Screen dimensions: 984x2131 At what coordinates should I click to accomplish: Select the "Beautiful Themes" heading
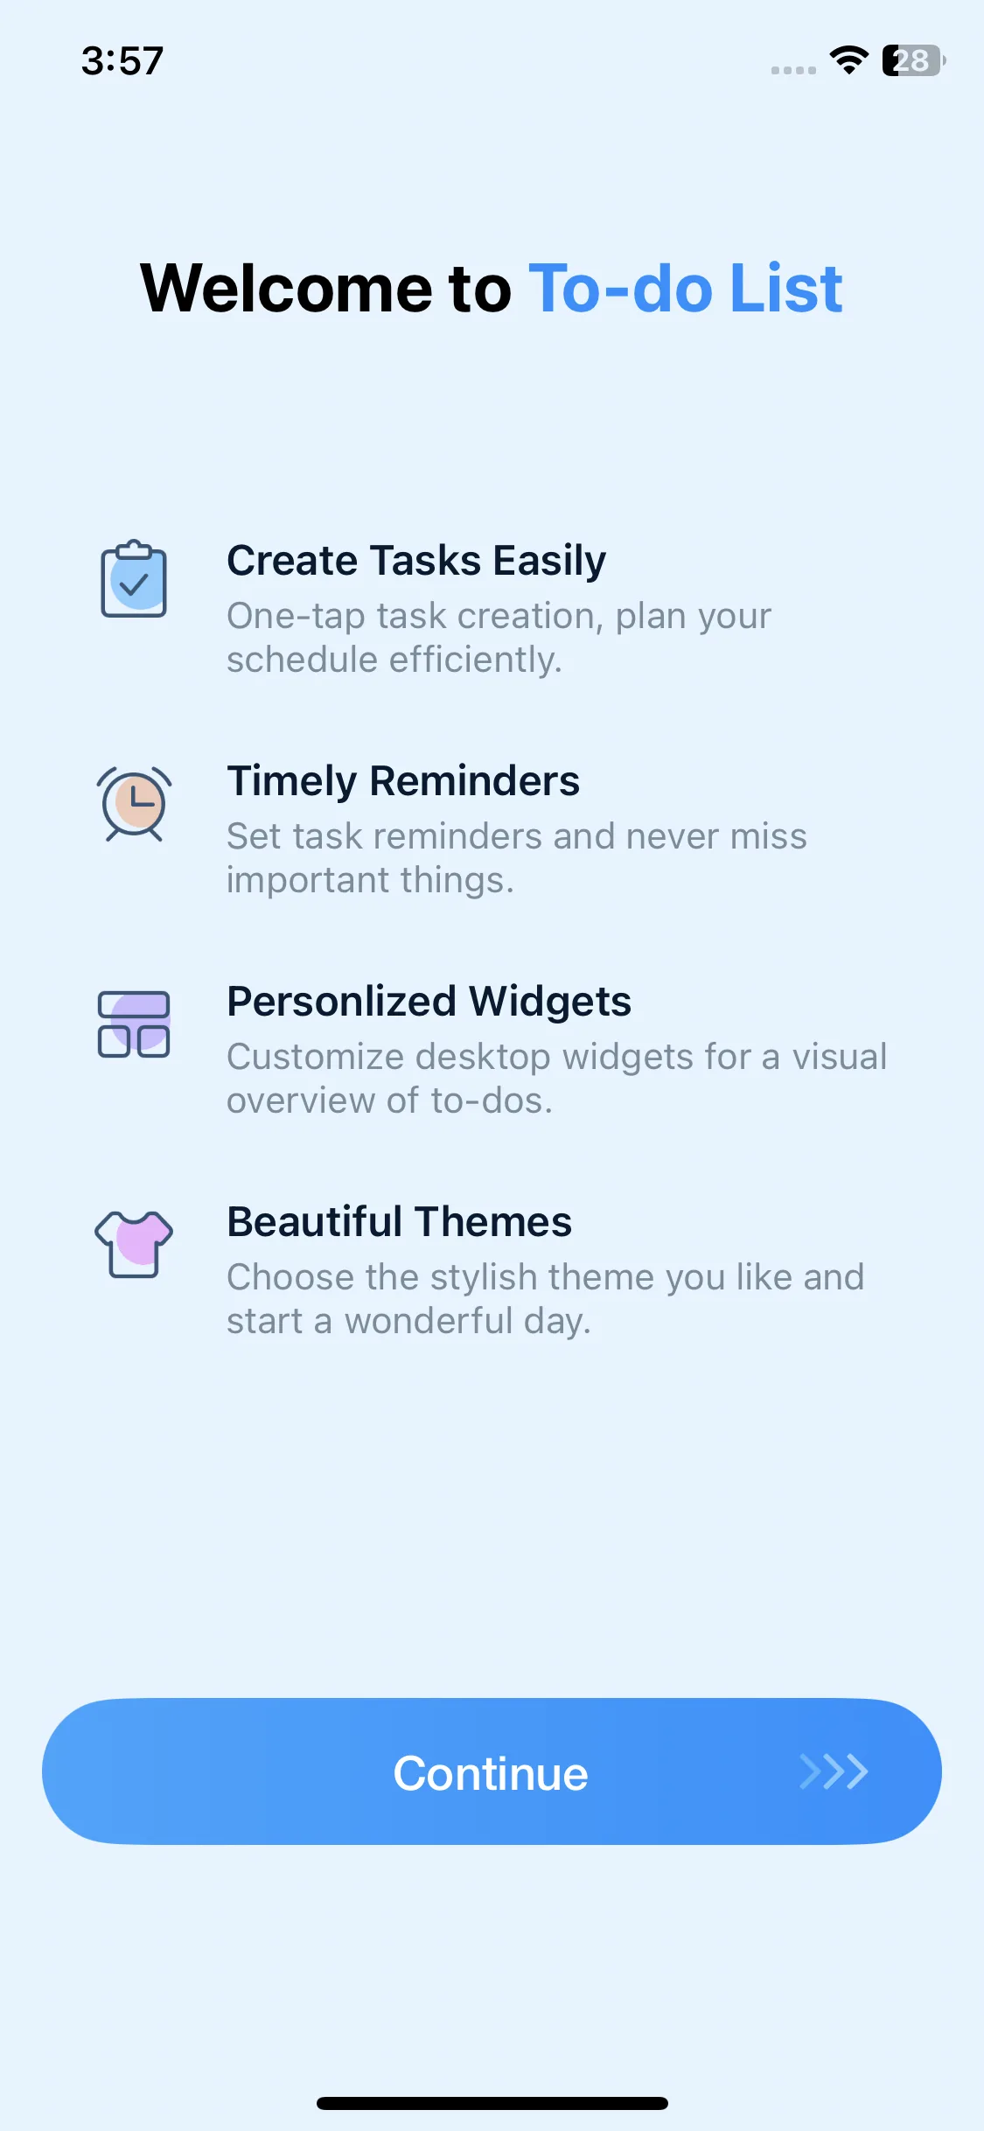pyautogui.click(x=399, y=1222)
